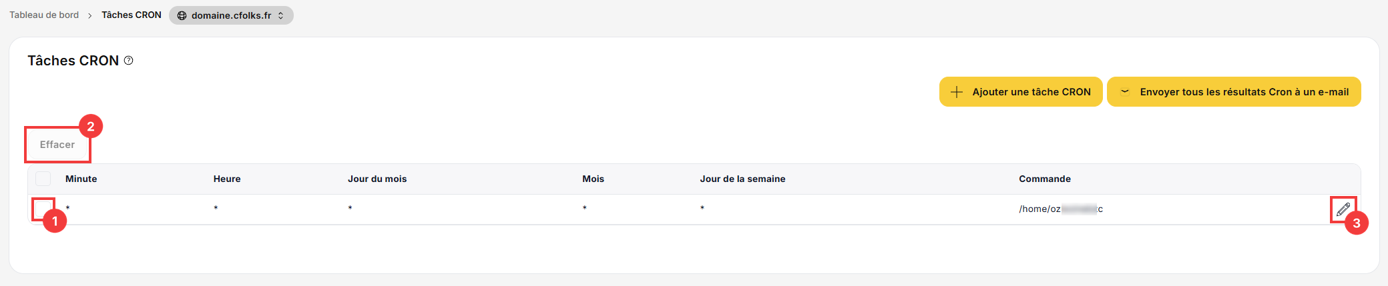
Task: Tick the checkbox for the cron task row
Action: coord(43,209)
